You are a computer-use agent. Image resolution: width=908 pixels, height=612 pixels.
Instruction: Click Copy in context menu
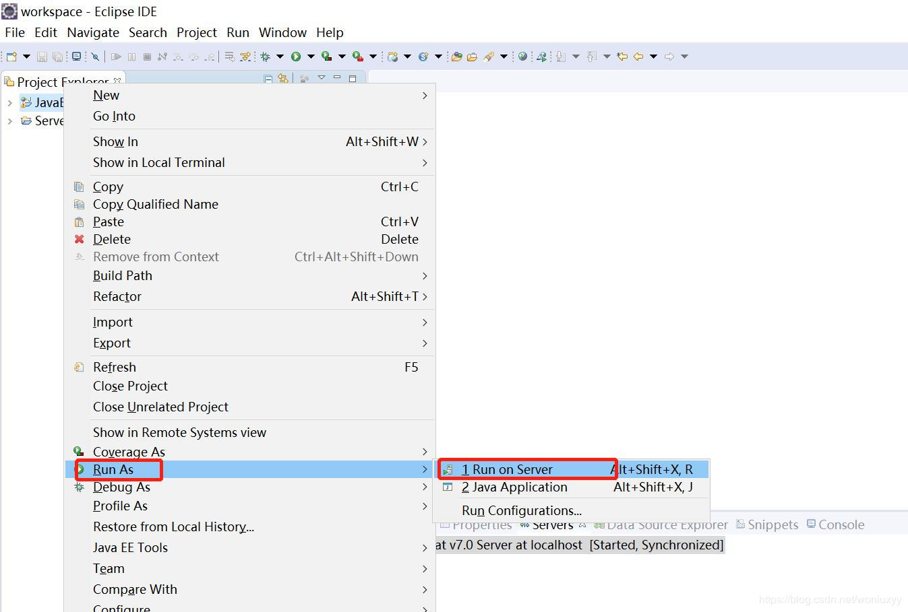(x=250, y=186)
